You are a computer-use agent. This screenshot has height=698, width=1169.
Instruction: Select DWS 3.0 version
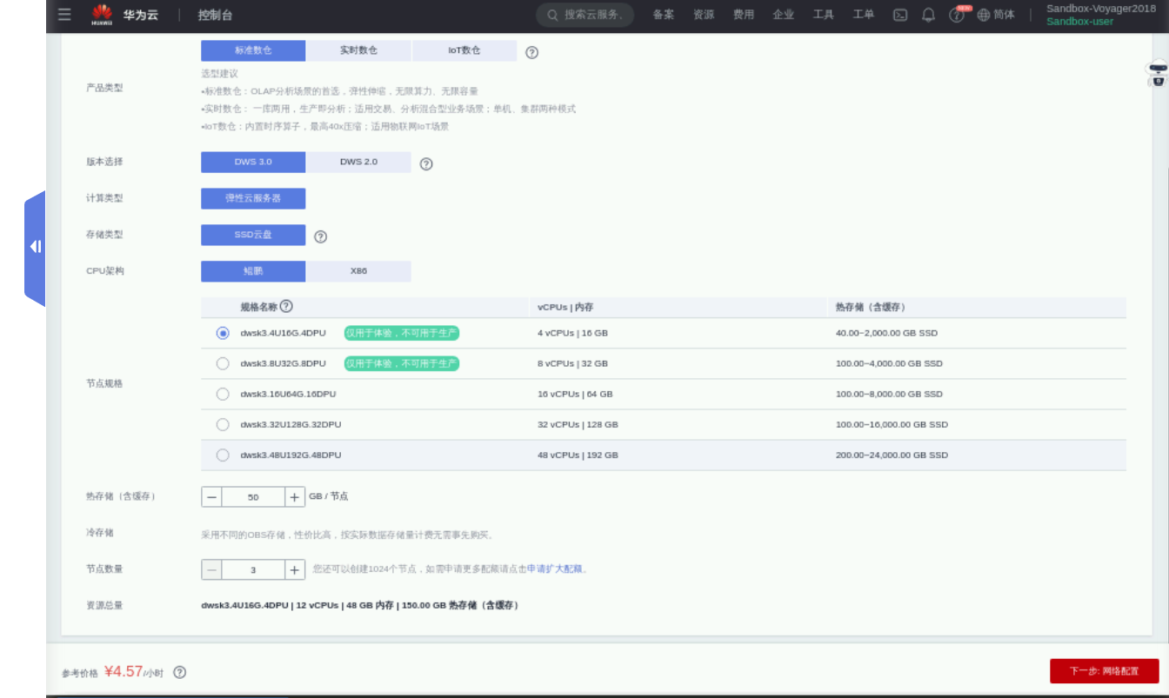coord(253,162)
